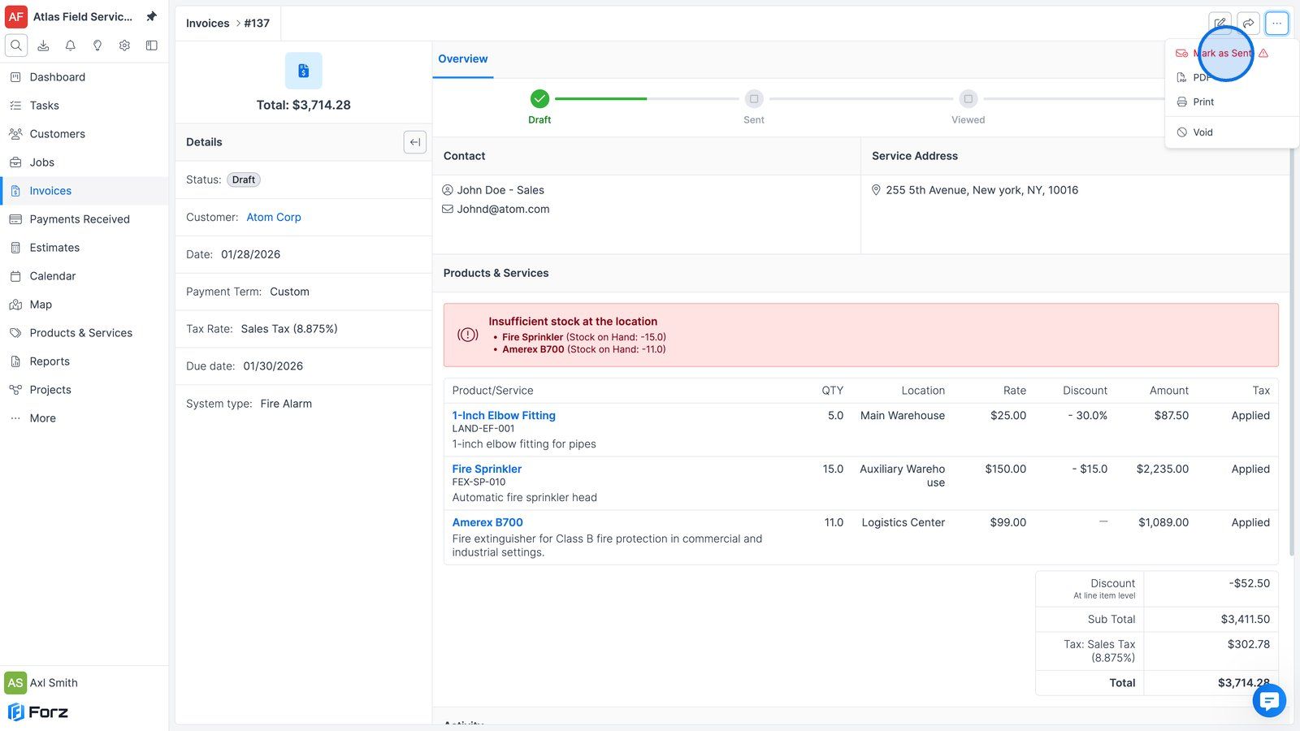The height and width of the screenshot is (731, 1300).
Task: Expand the More sidebar item
Action: point(84,418)
